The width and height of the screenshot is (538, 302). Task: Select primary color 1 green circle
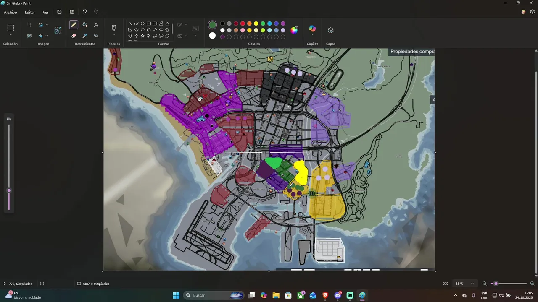[x=212, y=25]
